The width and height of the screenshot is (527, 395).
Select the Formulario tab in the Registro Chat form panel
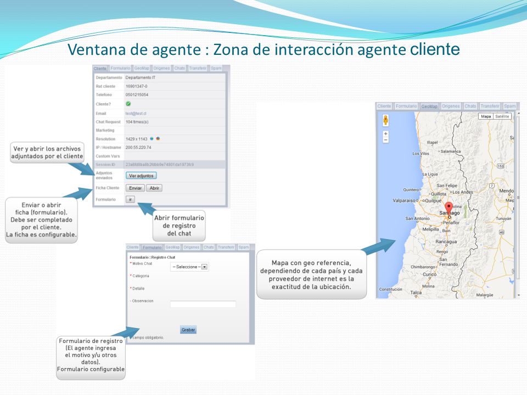click(x=152, y=247)
